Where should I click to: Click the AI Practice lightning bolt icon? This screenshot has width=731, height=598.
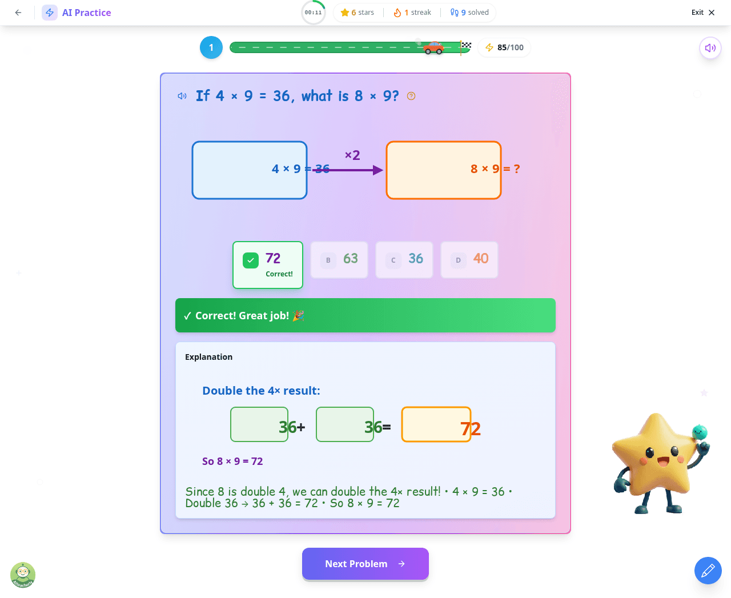[x=50, y=13]
